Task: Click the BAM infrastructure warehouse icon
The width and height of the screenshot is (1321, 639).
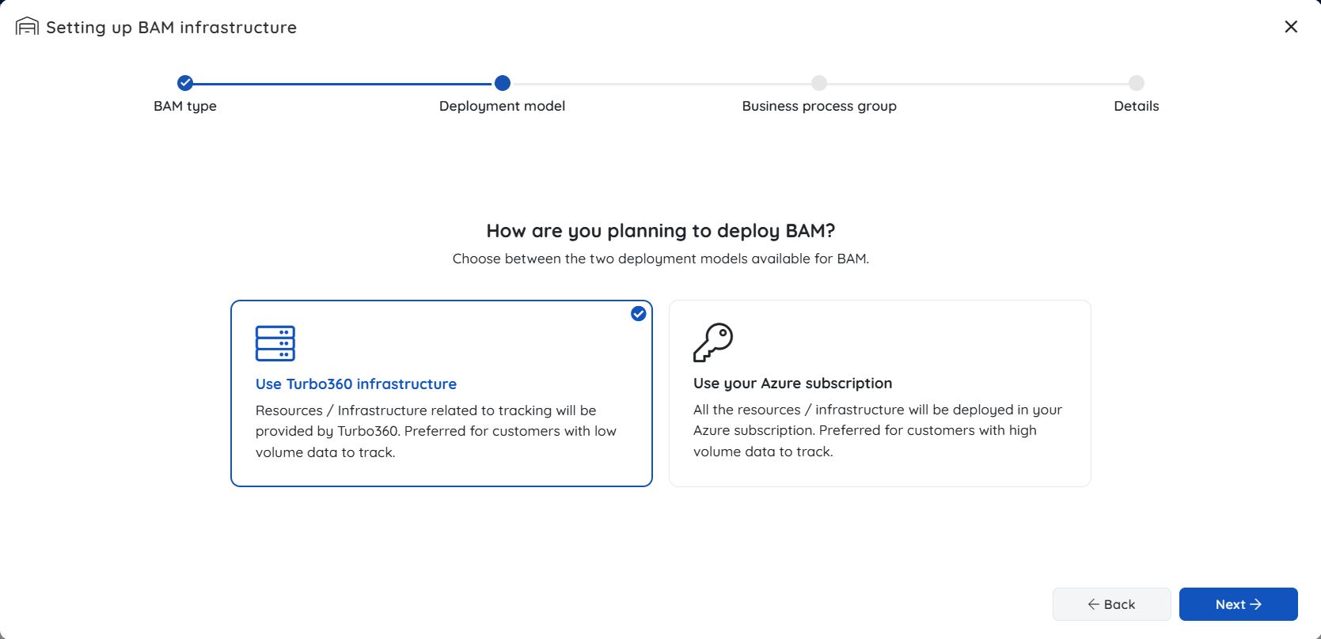Action: click(x=27, y=27)
